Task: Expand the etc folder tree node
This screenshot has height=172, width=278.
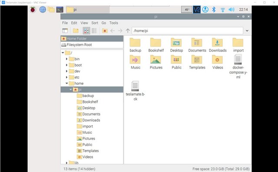Action: 66,77
